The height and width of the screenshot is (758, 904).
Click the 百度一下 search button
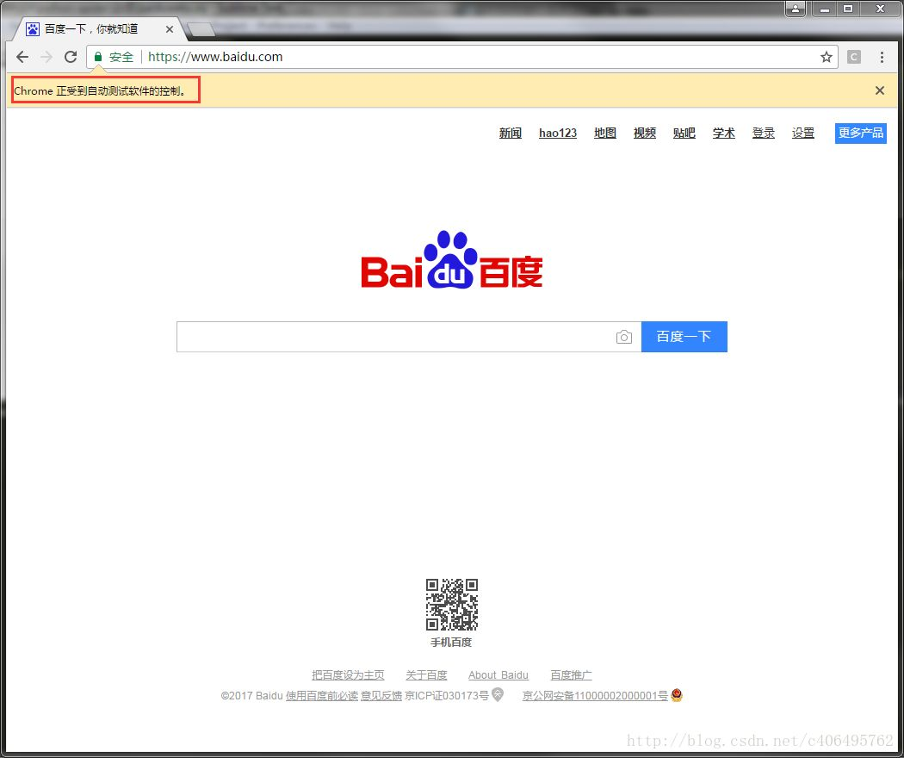point(684,337)
